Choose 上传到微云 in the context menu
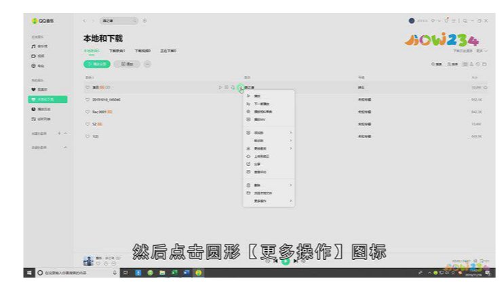Image resolution: width=504 pixels, height=283 pixels. coord(269,156)
